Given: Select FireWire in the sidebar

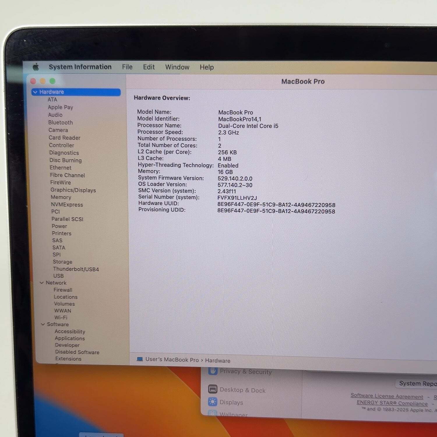Looking at the screenshot, I should 60,182.
